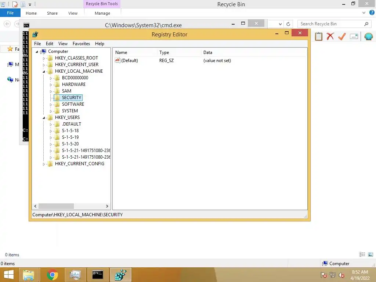Click the Name column header
376x282 pixels.
135,53
